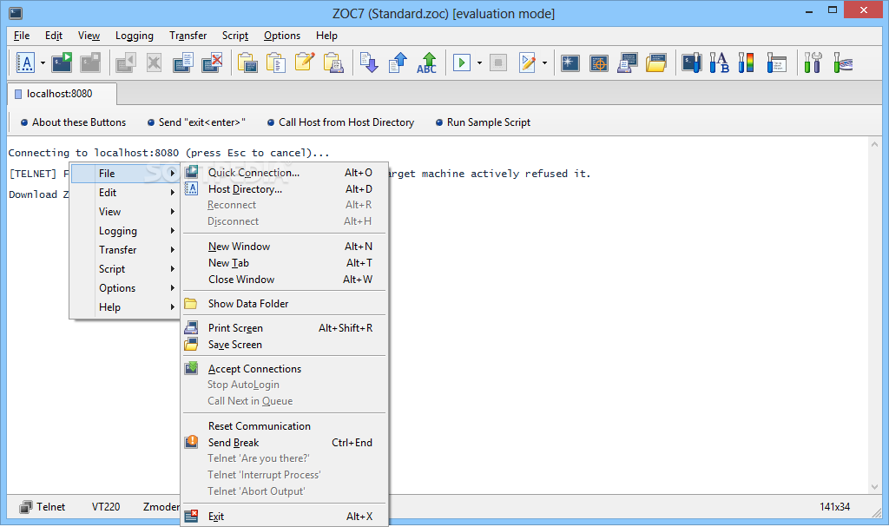This screenshot has width=889, height=527.
Task: Open the File menu in menu bar
Action: pos(22,36)
